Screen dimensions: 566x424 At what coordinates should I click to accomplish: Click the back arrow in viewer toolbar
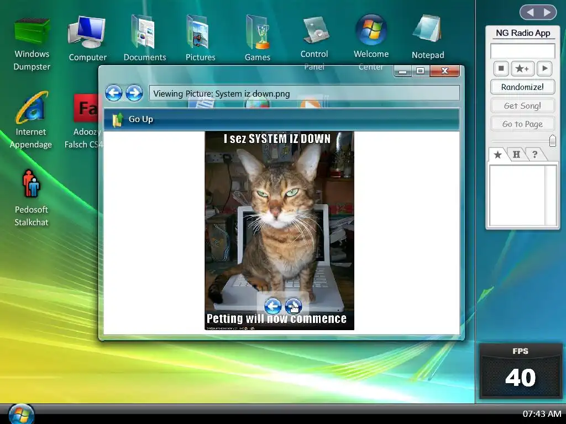(114, 93)
